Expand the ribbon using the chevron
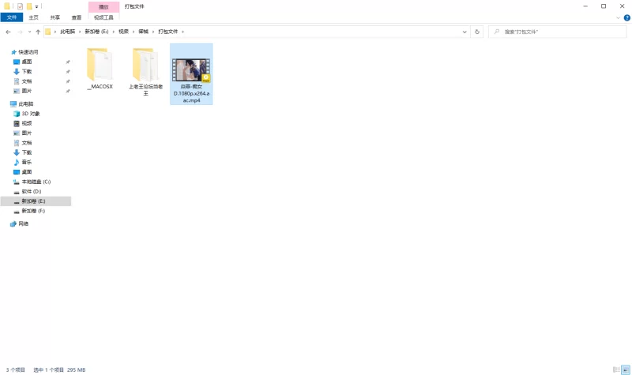This screenshot has width=632, height=375. pos(618,17)
